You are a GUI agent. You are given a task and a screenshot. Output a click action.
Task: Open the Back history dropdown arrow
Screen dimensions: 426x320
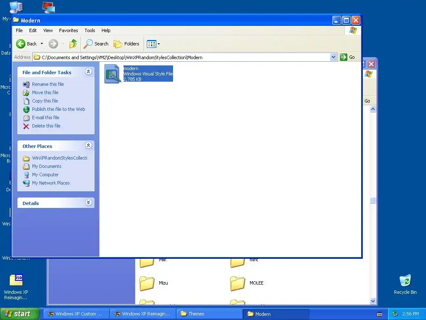[42, 43]
